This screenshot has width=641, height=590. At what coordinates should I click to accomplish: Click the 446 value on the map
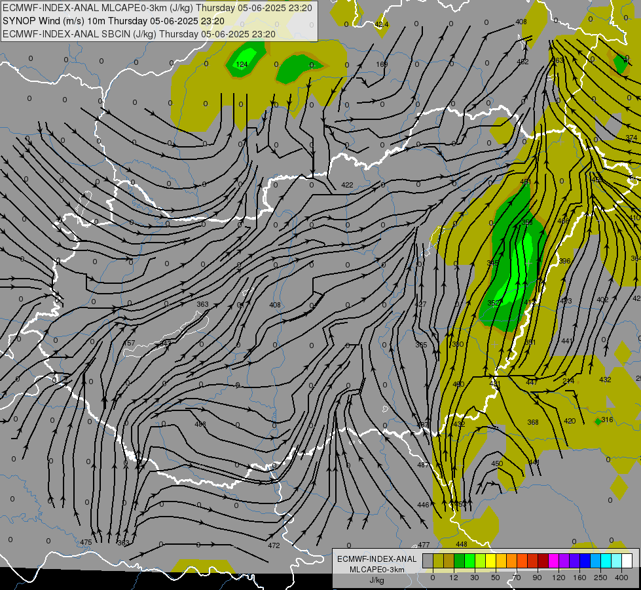(x=423, y=505)
